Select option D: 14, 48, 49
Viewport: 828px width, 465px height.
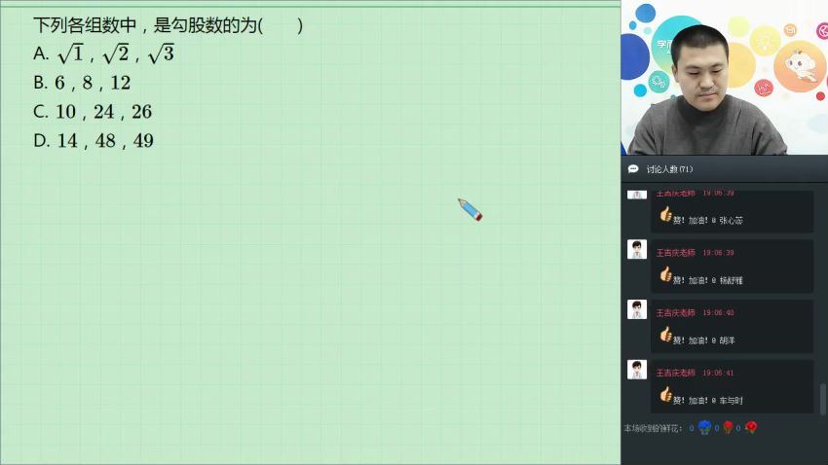[94, 141]
